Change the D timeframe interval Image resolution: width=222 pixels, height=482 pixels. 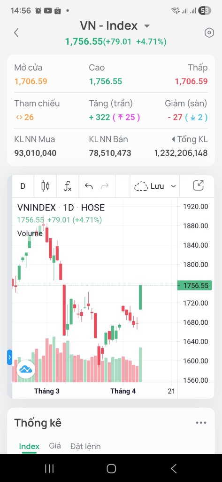click(x=23, y=186)
